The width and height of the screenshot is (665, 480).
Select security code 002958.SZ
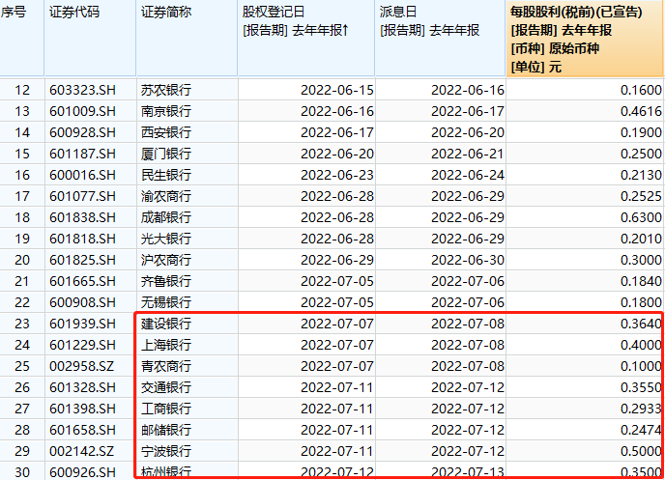[x=81, y=366]
